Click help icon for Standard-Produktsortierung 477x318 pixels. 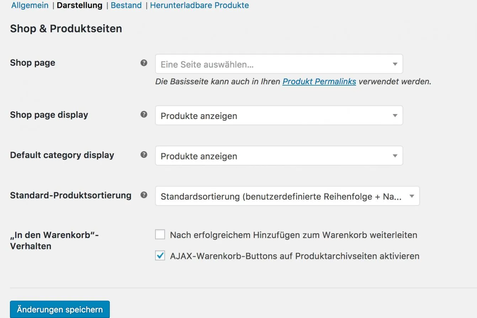144,195
